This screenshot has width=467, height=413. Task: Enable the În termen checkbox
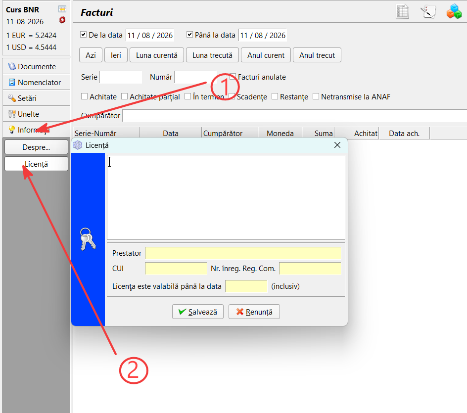(187, 96)
